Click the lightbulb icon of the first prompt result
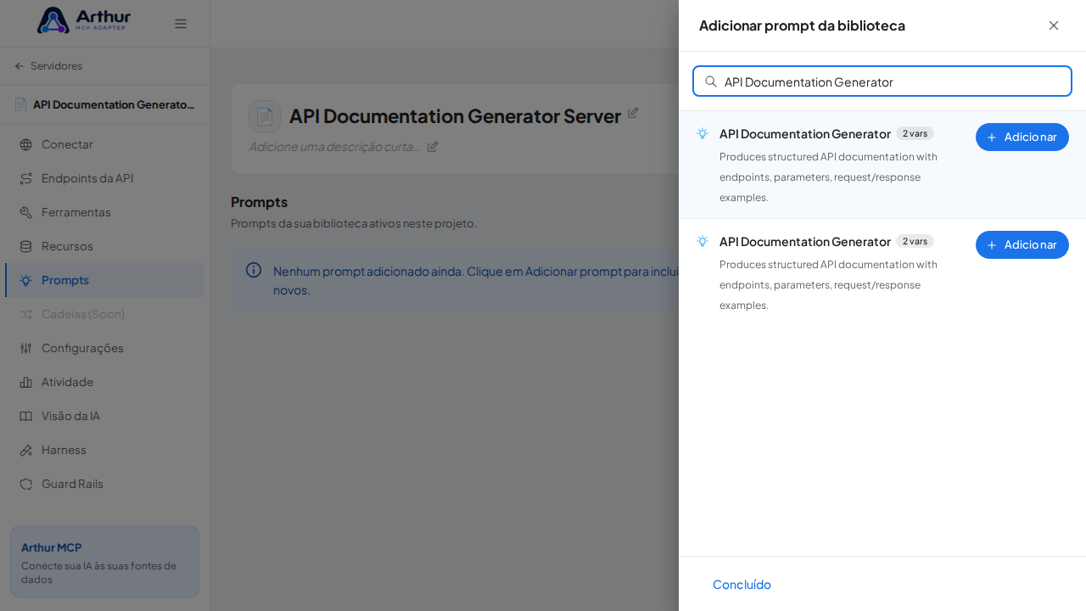Image resolution: width=1086 pixels, height=611 pixels. click(x=703, y=133)
